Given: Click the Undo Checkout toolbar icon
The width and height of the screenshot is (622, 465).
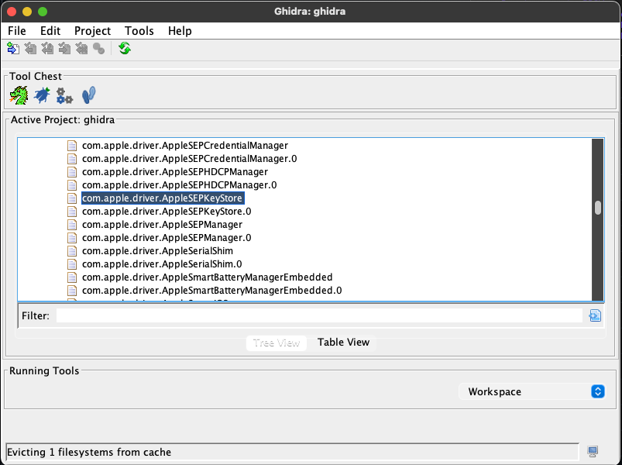Looking at the screenshot, I should 81,49.
